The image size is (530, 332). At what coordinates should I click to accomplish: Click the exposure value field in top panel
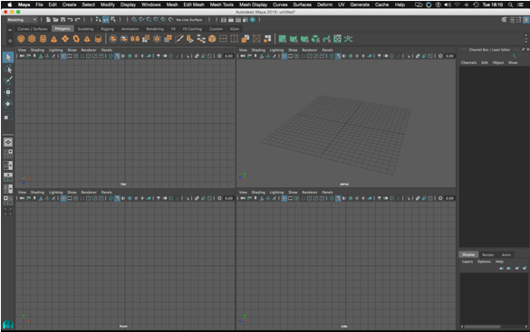click(x=229, y=56)
